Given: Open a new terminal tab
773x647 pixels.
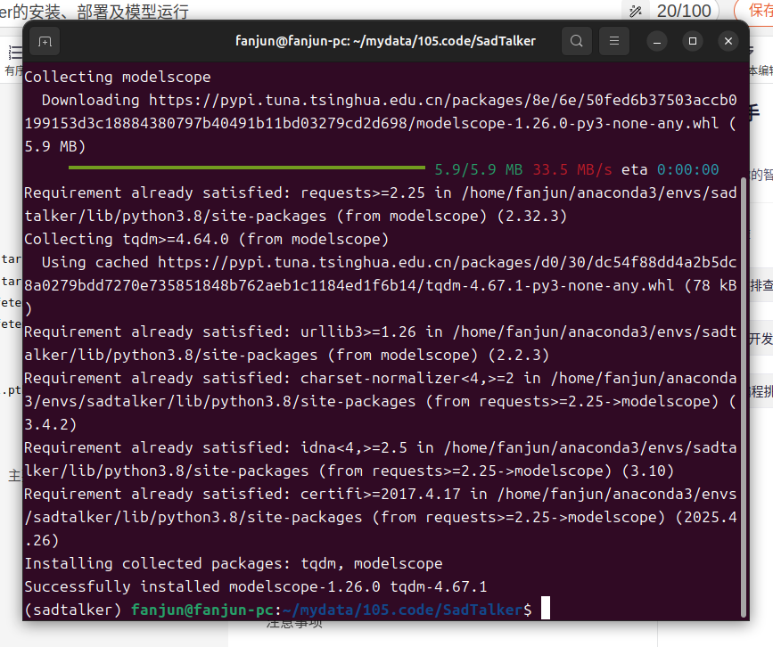Looking at the screenshot, I should tap(45, 41).
